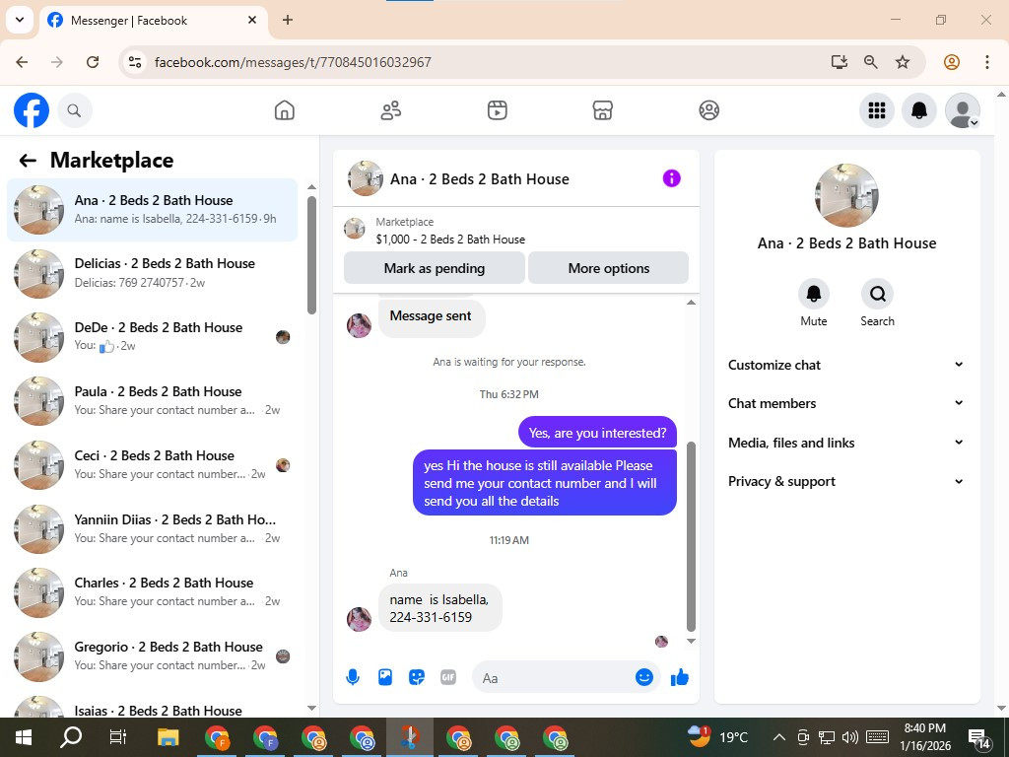Click browser back arrow

[x=22, y=62]
